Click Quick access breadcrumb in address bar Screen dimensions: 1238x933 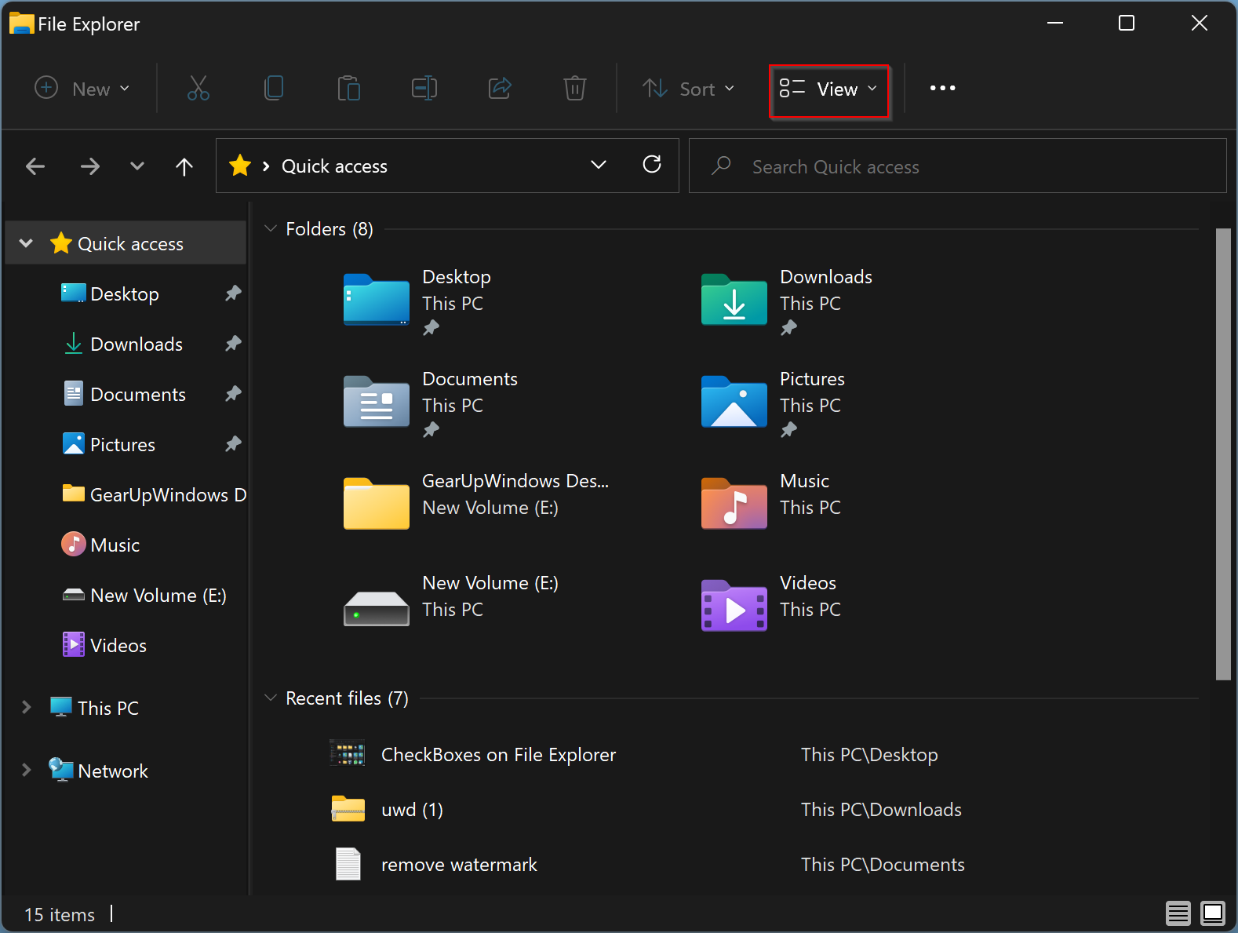pyautogui.click(x=334, y=166)
